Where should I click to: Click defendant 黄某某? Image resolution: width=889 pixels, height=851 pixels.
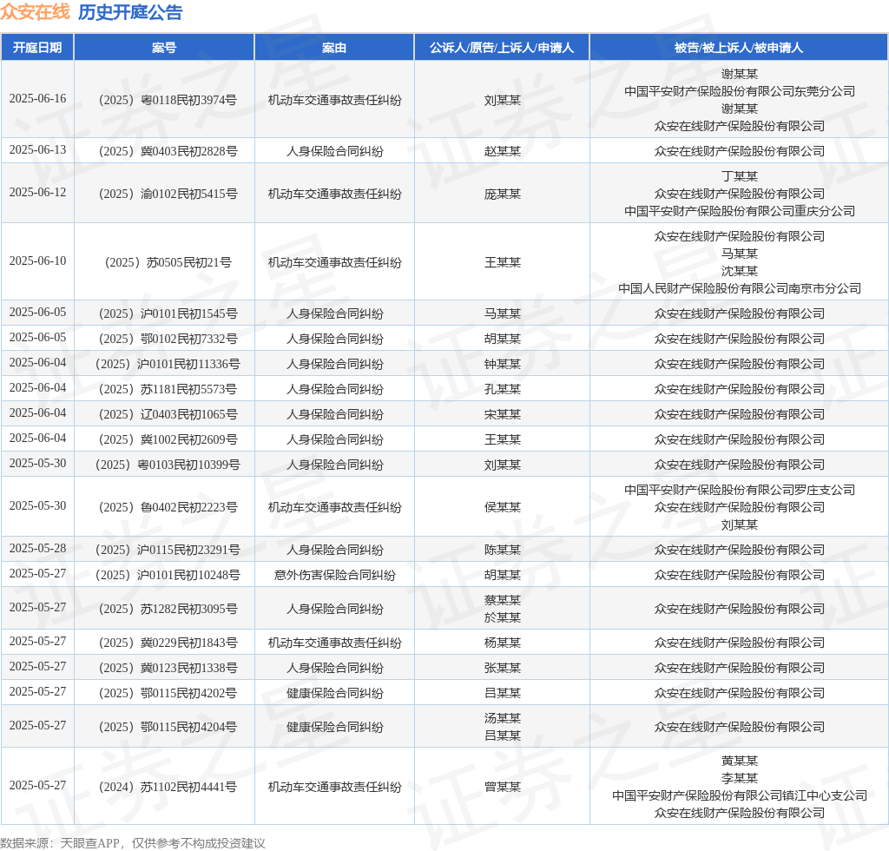(x=740, y=761)
